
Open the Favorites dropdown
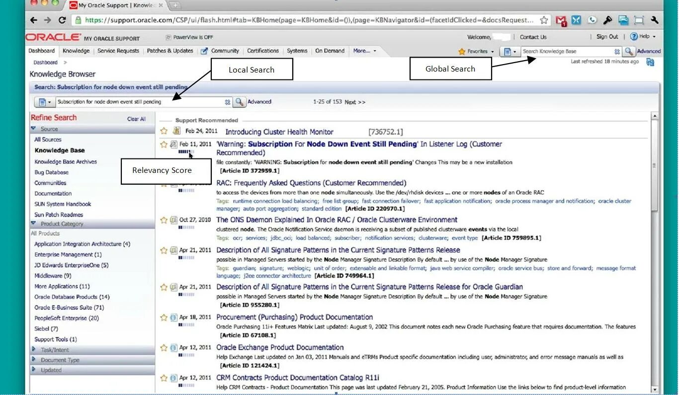(476, 51)
